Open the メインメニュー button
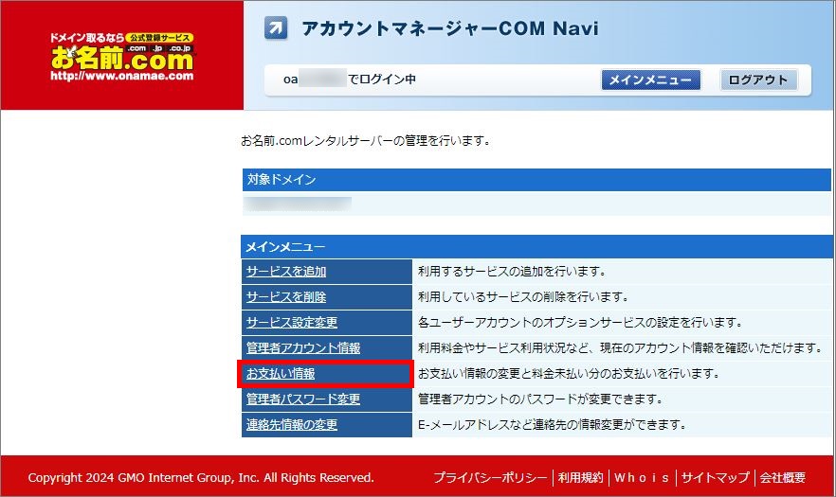836x497 pixels. click(x=650, y=80)
